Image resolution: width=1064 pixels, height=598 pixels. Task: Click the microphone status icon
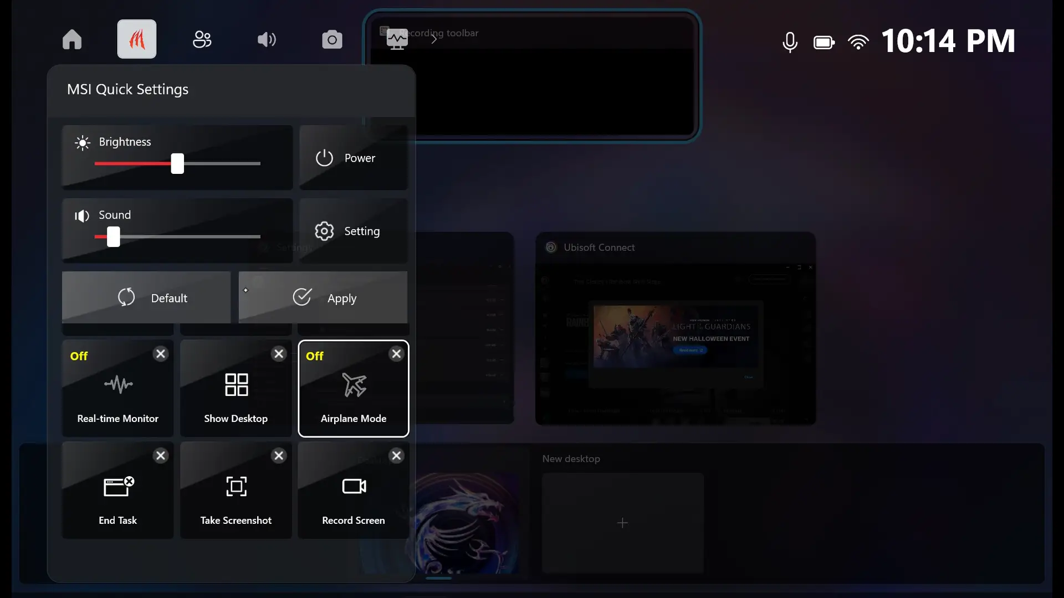click(790, 42)
